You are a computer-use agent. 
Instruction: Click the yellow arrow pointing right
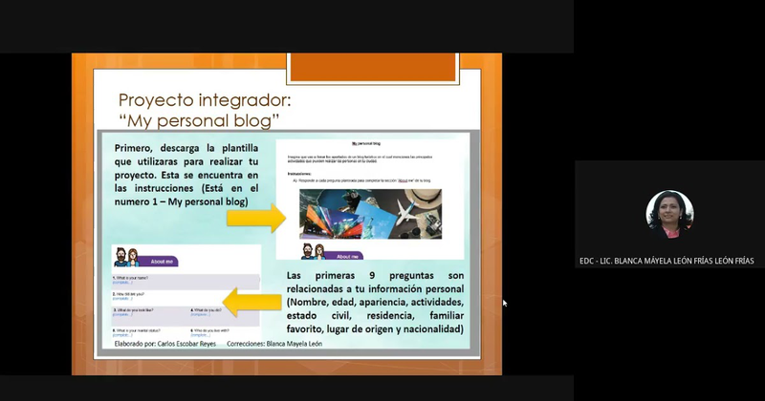(256, 219)
